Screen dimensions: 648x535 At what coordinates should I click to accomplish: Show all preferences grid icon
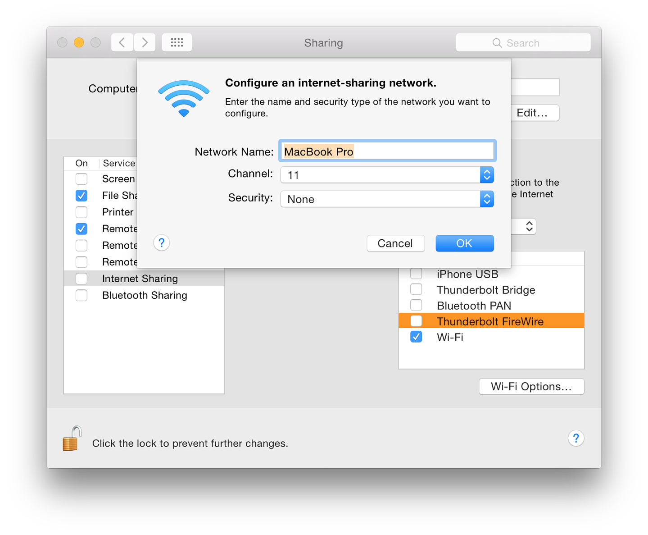177,42
